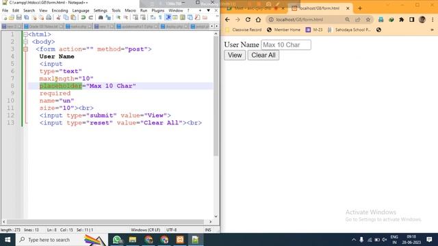The image size is (438, 246).
Task: Open WhatsApp from the taskbar
Action: tap(117, 240)
